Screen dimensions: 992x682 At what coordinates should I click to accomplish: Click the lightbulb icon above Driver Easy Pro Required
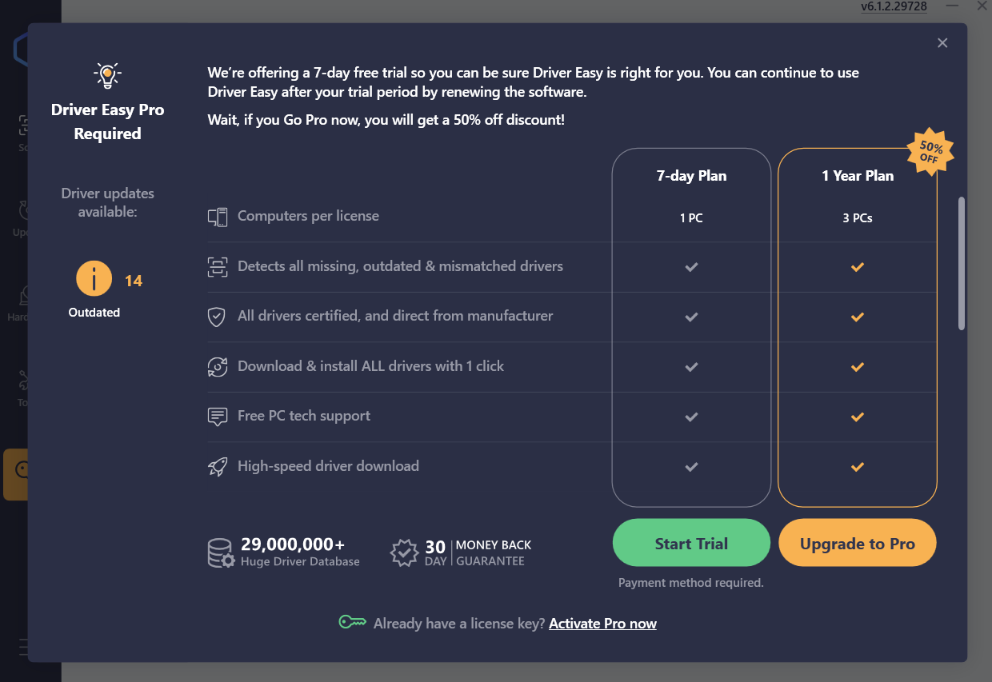coord(107,75)
